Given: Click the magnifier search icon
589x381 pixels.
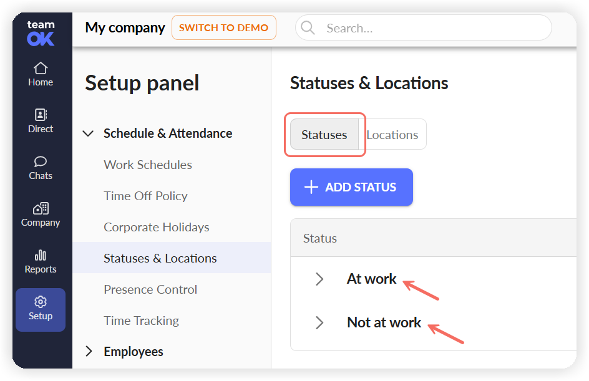Looking at the screenshot, I should (x=308, y=27).
